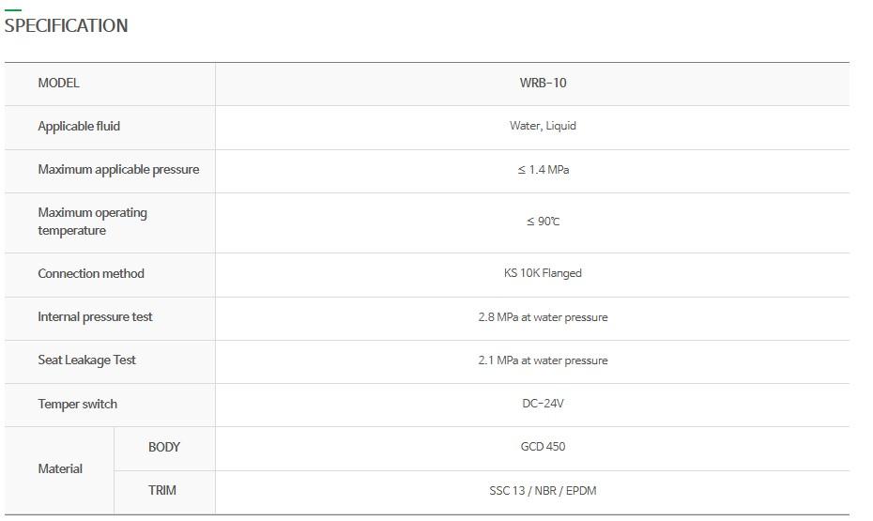Image resolution: width=873 pixels, height=521 pixels.
Task: Click SSC 13 / NBR / EPDM value
Action: coord(543,491)
